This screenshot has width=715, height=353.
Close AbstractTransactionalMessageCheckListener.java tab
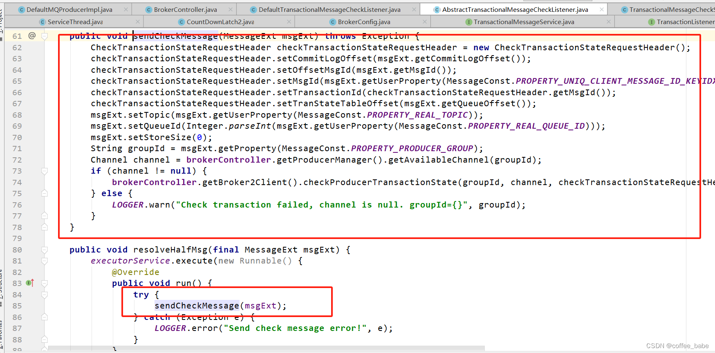click(602, 9)
